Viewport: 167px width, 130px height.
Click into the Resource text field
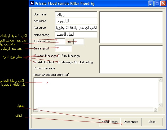[x=76, y=28]
